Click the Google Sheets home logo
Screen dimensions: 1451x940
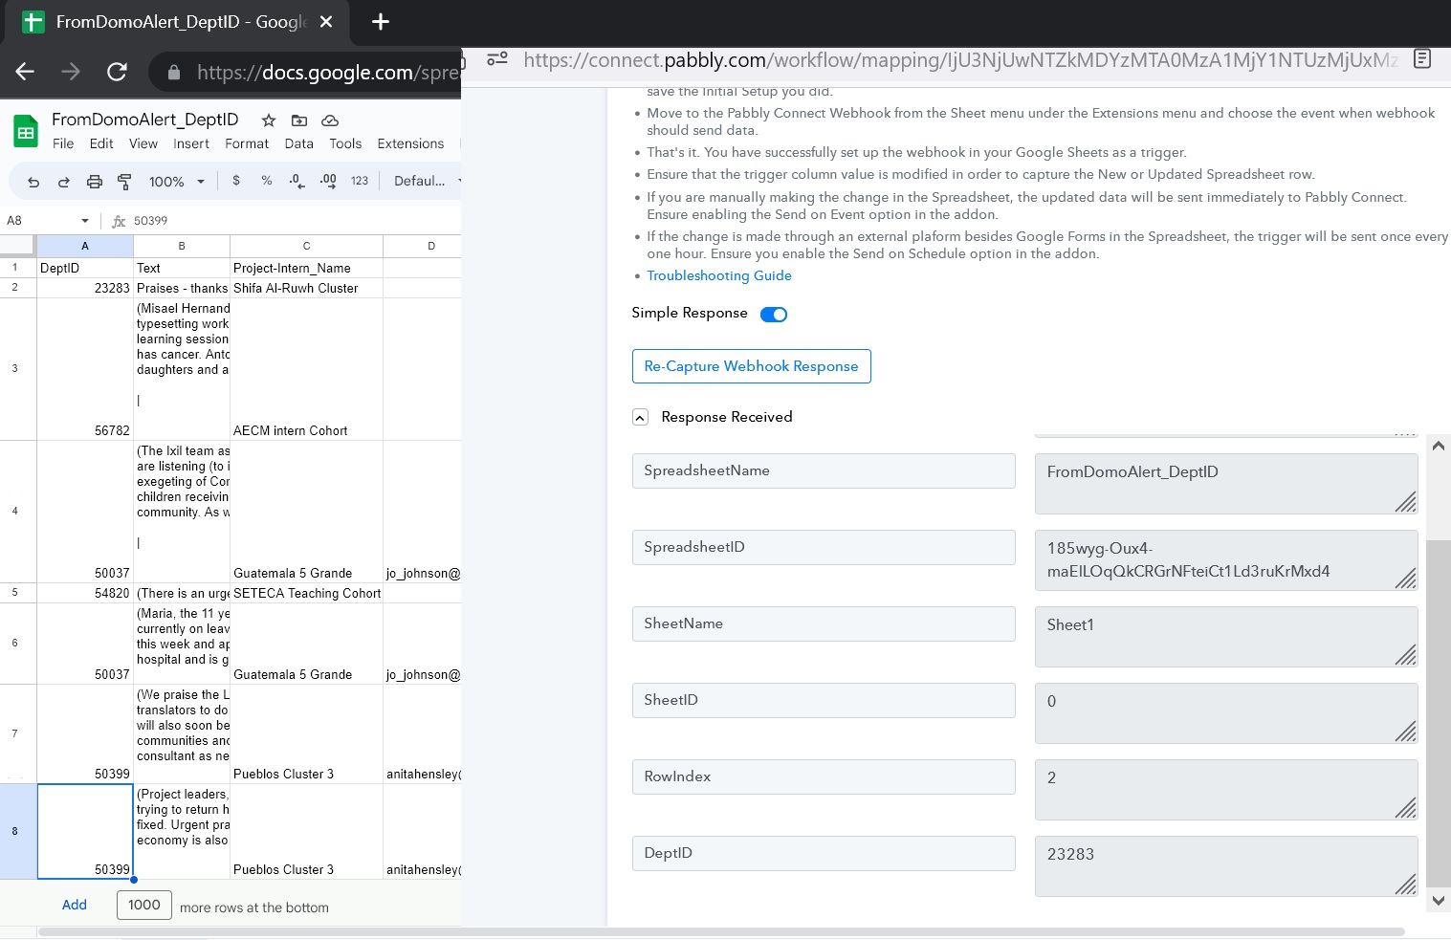pos(26,131)
